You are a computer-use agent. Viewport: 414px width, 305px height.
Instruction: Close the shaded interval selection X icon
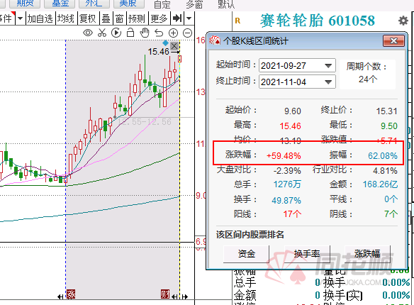(174, 46)
